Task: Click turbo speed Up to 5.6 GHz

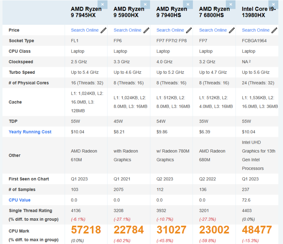Action: click(x=256, y=72)
